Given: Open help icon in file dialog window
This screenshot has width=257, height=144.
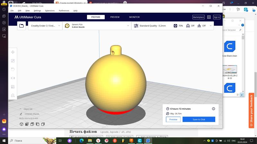Looking at the screenshot, I should tap(243, 25).
